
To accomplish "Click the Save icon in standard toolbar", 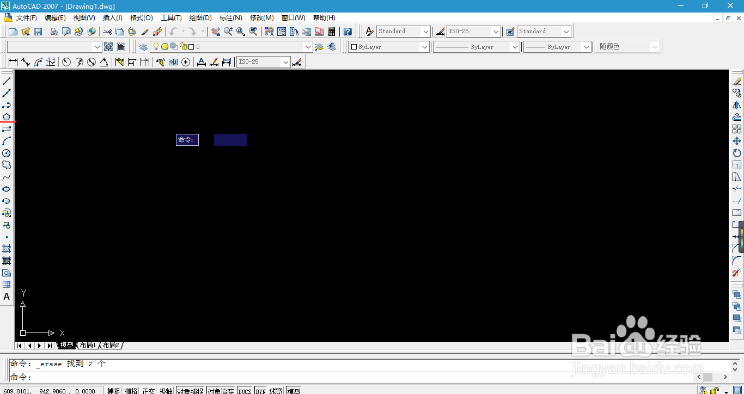I will tap(38, 32).
